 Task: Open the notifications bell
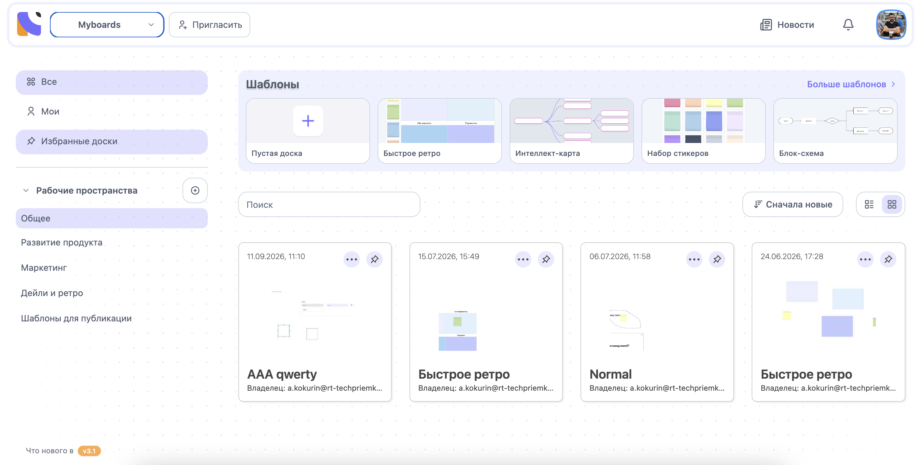click(x=848, y=24)
